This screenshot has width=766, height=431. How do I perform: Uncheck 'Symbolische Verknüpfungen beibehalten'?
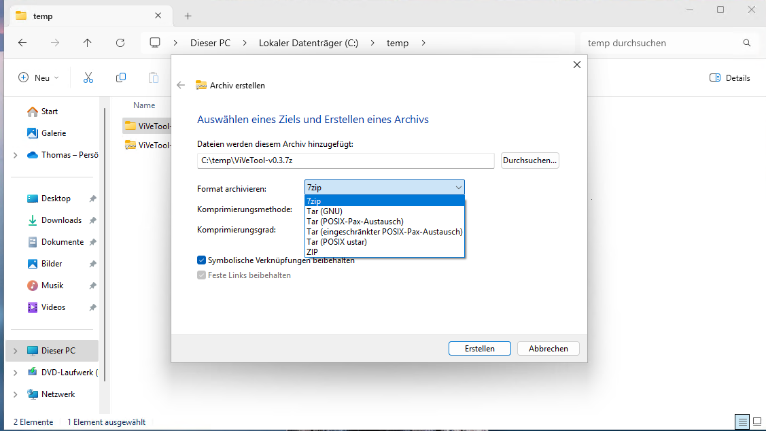(201, 260)
